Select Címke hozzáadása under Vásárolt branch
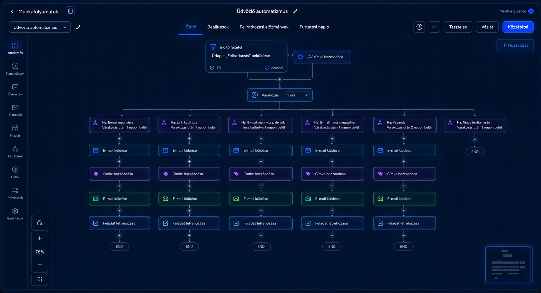 click(404, 174)
